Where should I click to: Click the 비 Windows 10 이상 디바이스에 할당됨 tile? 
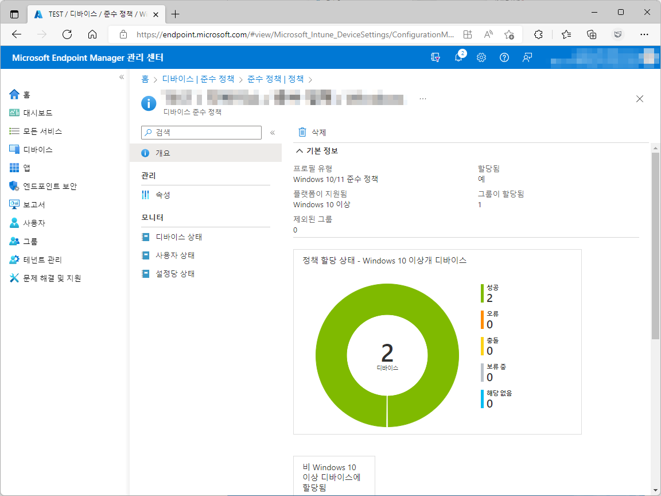(335, 476)
